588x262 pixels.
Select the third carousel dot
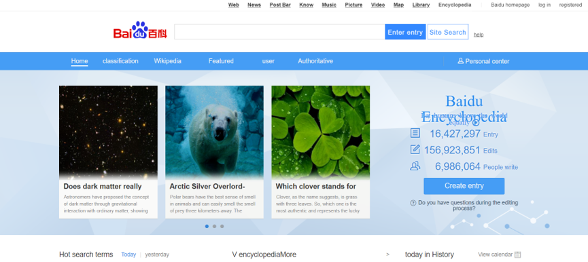222,227
